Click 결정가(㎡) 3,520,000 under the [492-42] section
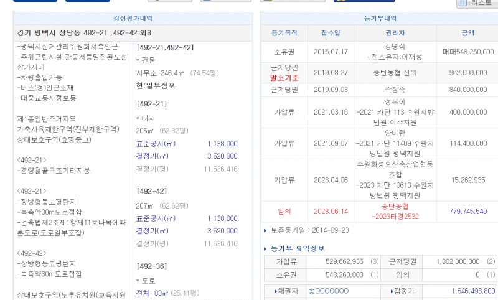Image resolution: width=498 pixels, height=300 pixels. (x=222, y=231)
